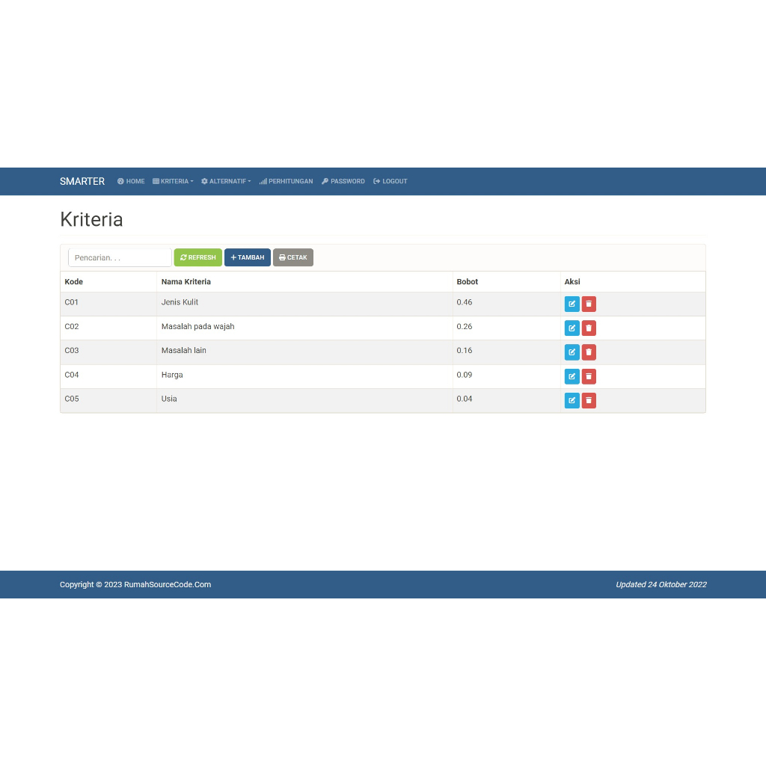Click the 0.26 weight value
The width and height of the screenshot is (766, 766).
(464, 326)
